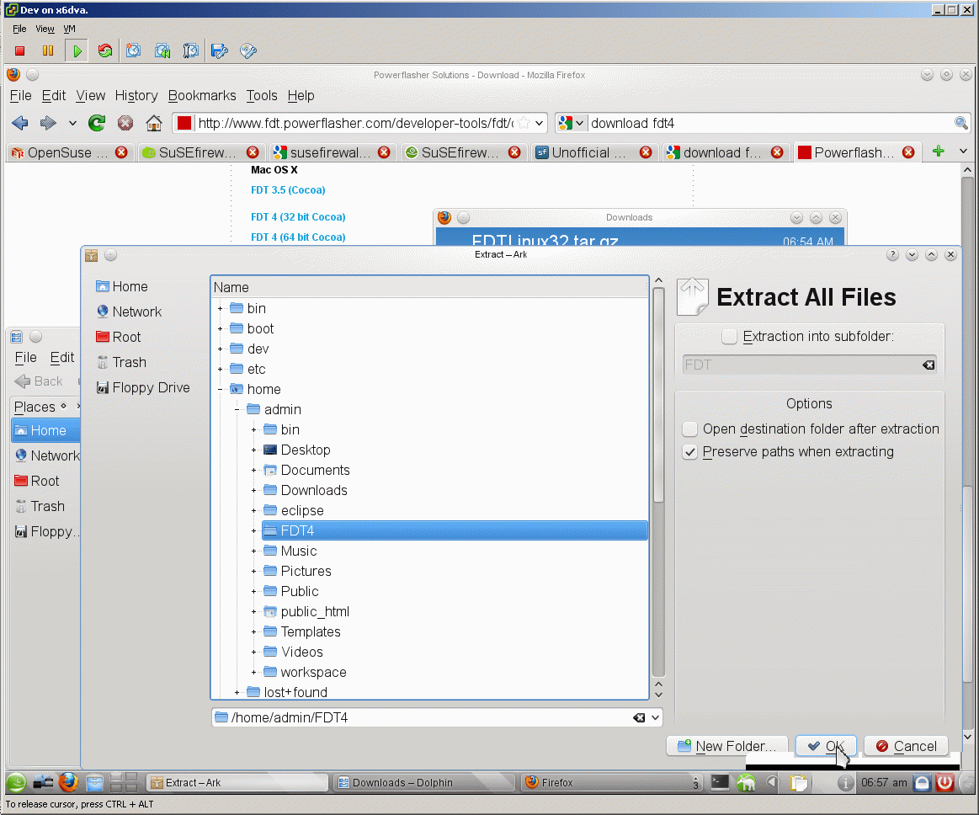Open the clipboard (Klipper) tray icon
The width and height of the screenshot is (979, 815).
799,782
